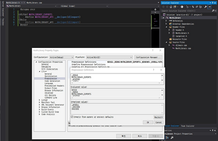Click the round globe icon in Solution Explorer toolbar
The image size is (218, 141).
coord(182,7)
